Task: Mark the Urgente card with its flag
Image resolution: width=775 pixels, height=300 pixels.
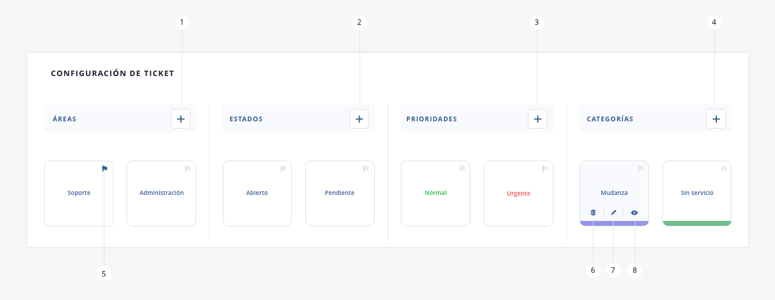Action: tap(544, 169)
